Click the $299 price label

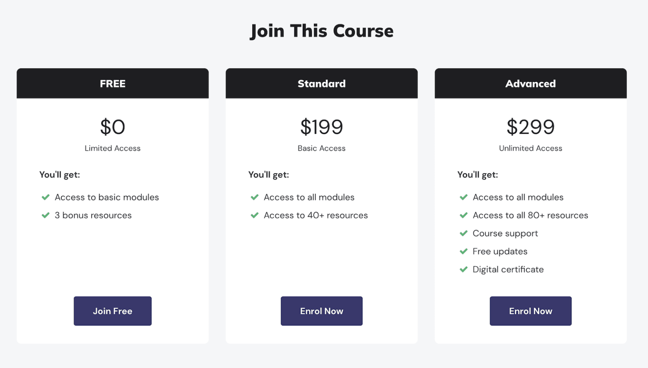[530, 127]
